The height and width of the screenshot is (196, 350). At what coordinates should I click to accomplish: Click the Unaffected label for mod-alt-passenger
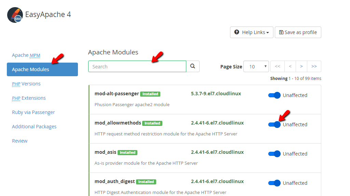(295, 95)
